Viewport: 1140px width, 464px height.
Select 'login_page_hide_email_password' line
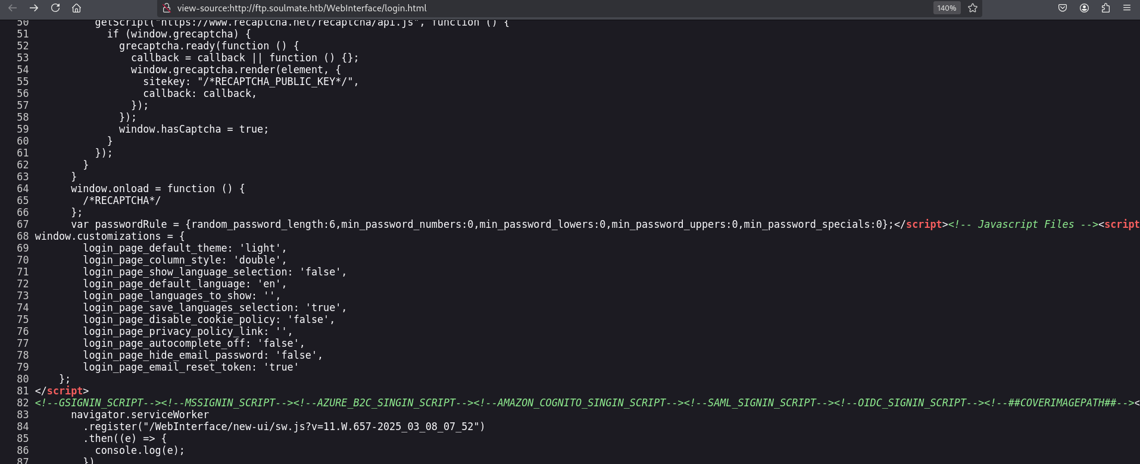pos(202,355)
